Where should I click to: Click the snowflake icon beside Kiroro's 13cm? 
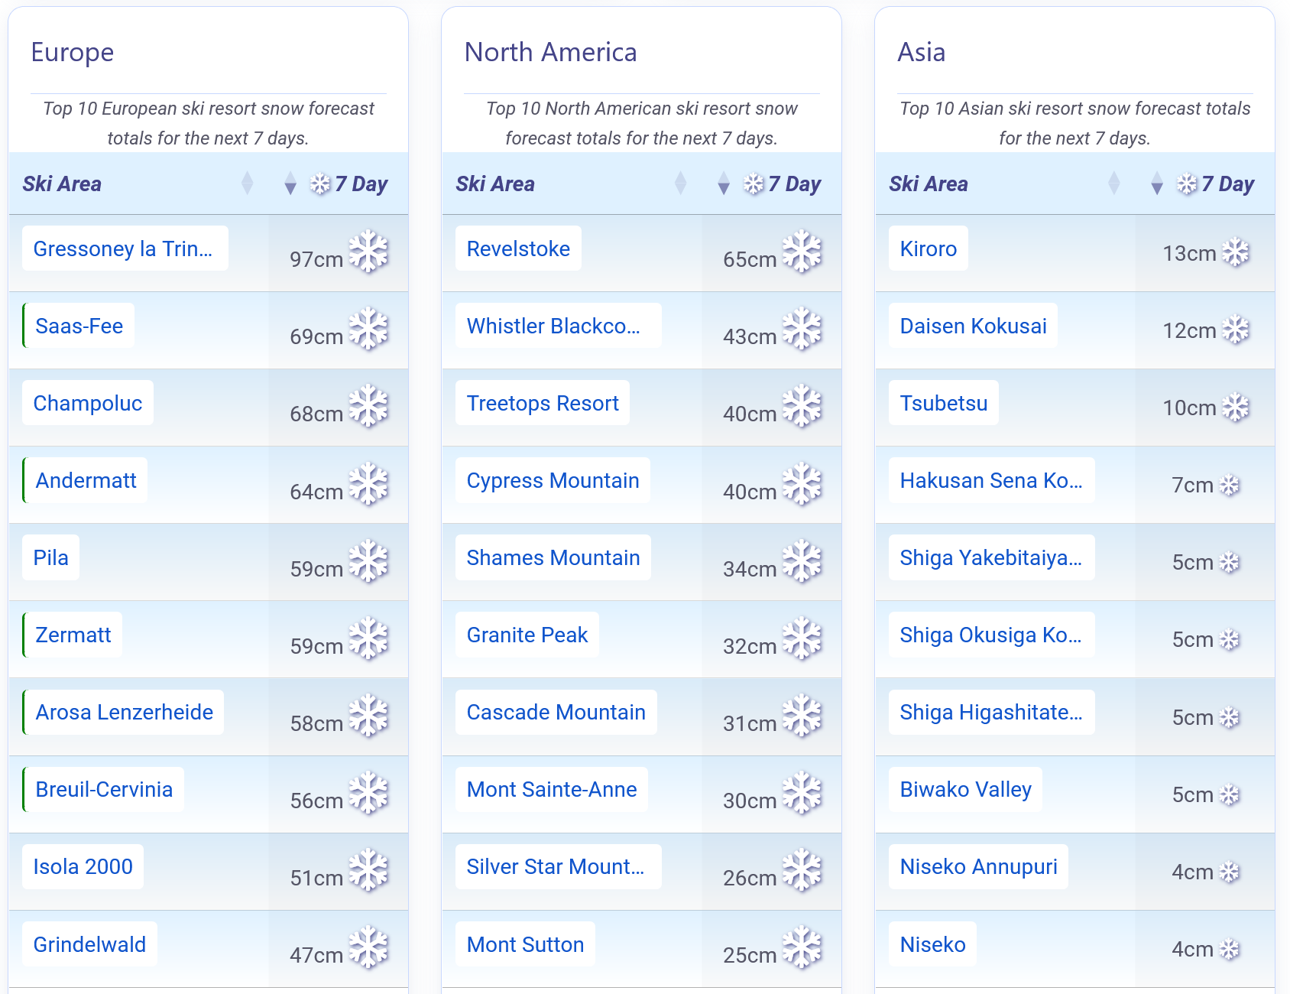pyautogui.click(x=1235, y=252)
